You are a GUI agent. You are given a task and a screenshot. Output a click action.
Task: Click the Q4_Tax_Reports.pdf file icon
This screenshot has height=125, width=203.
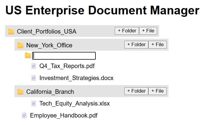34,66
